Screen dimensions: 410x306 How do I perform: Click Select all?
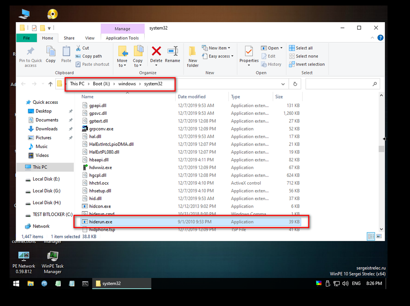tap(301, 48)
